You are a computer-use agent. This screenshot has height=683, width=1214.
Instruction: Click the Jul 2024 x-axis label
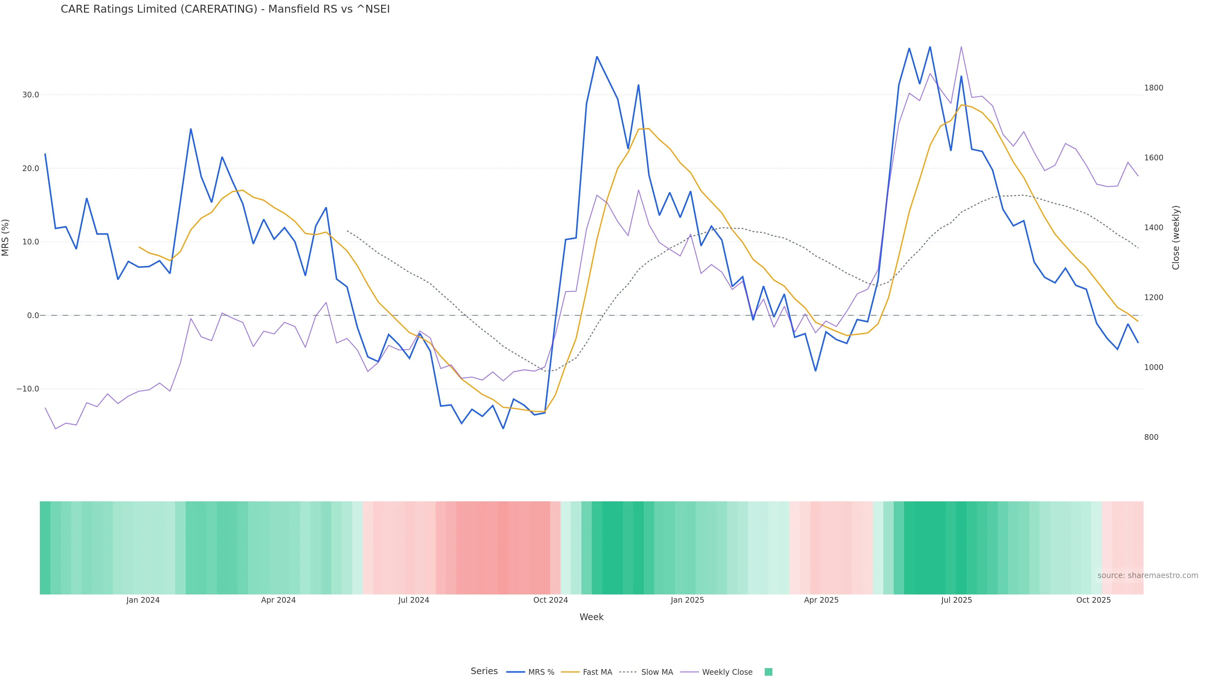point(413,600)
